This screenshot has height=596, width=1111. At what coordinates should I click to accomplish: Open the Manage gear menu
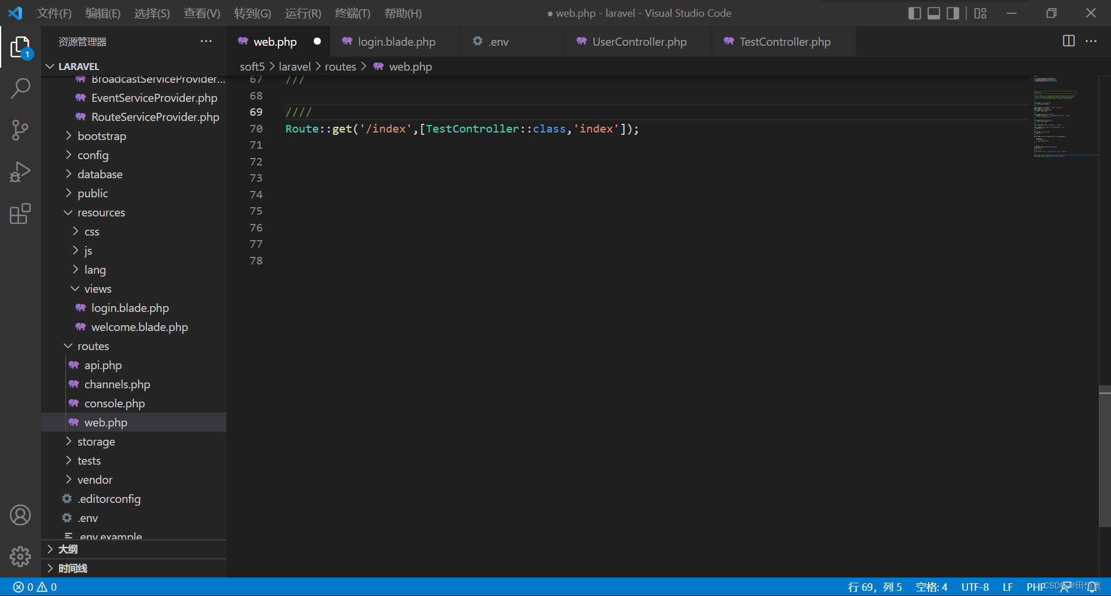20,556
